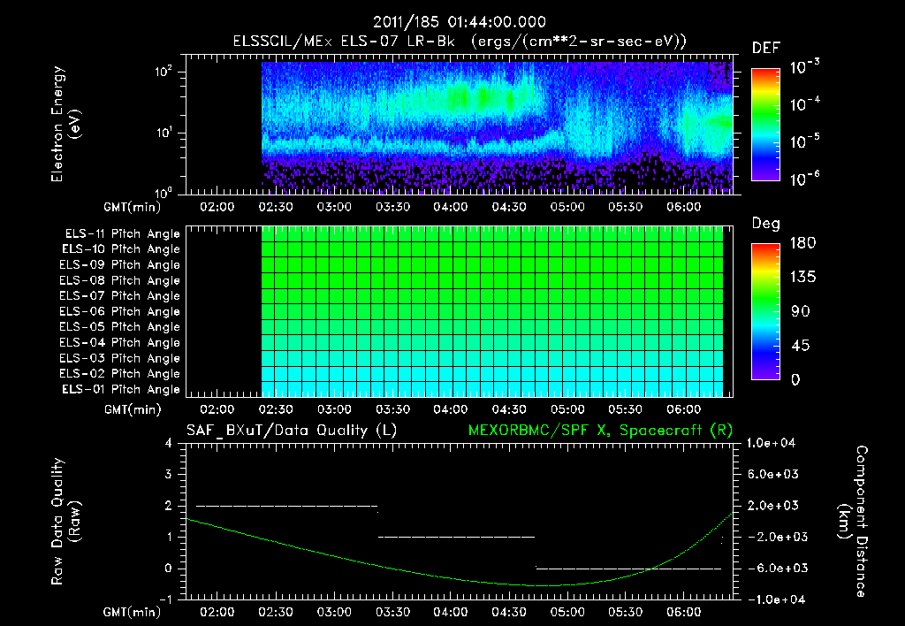Click the timestamp title 2011/185 01:44:00.000
Image resolution: width=905 pixels, height=626 pixels.
(x=460, y=22)
